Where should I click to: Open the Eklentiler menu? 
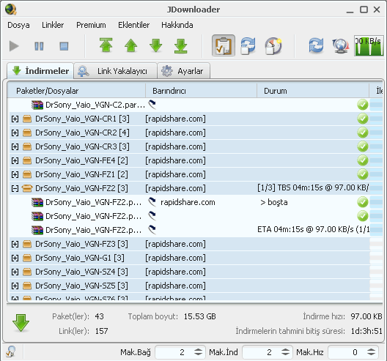[134, 25]
